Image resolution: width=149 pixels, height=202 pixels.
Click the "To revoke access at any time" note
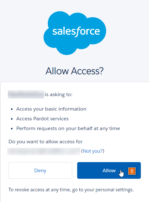click(x=71, y=190)
